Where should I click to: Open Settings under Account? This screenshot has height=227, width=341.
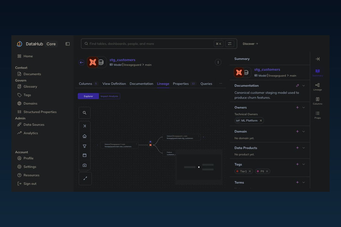pos(27,167)
